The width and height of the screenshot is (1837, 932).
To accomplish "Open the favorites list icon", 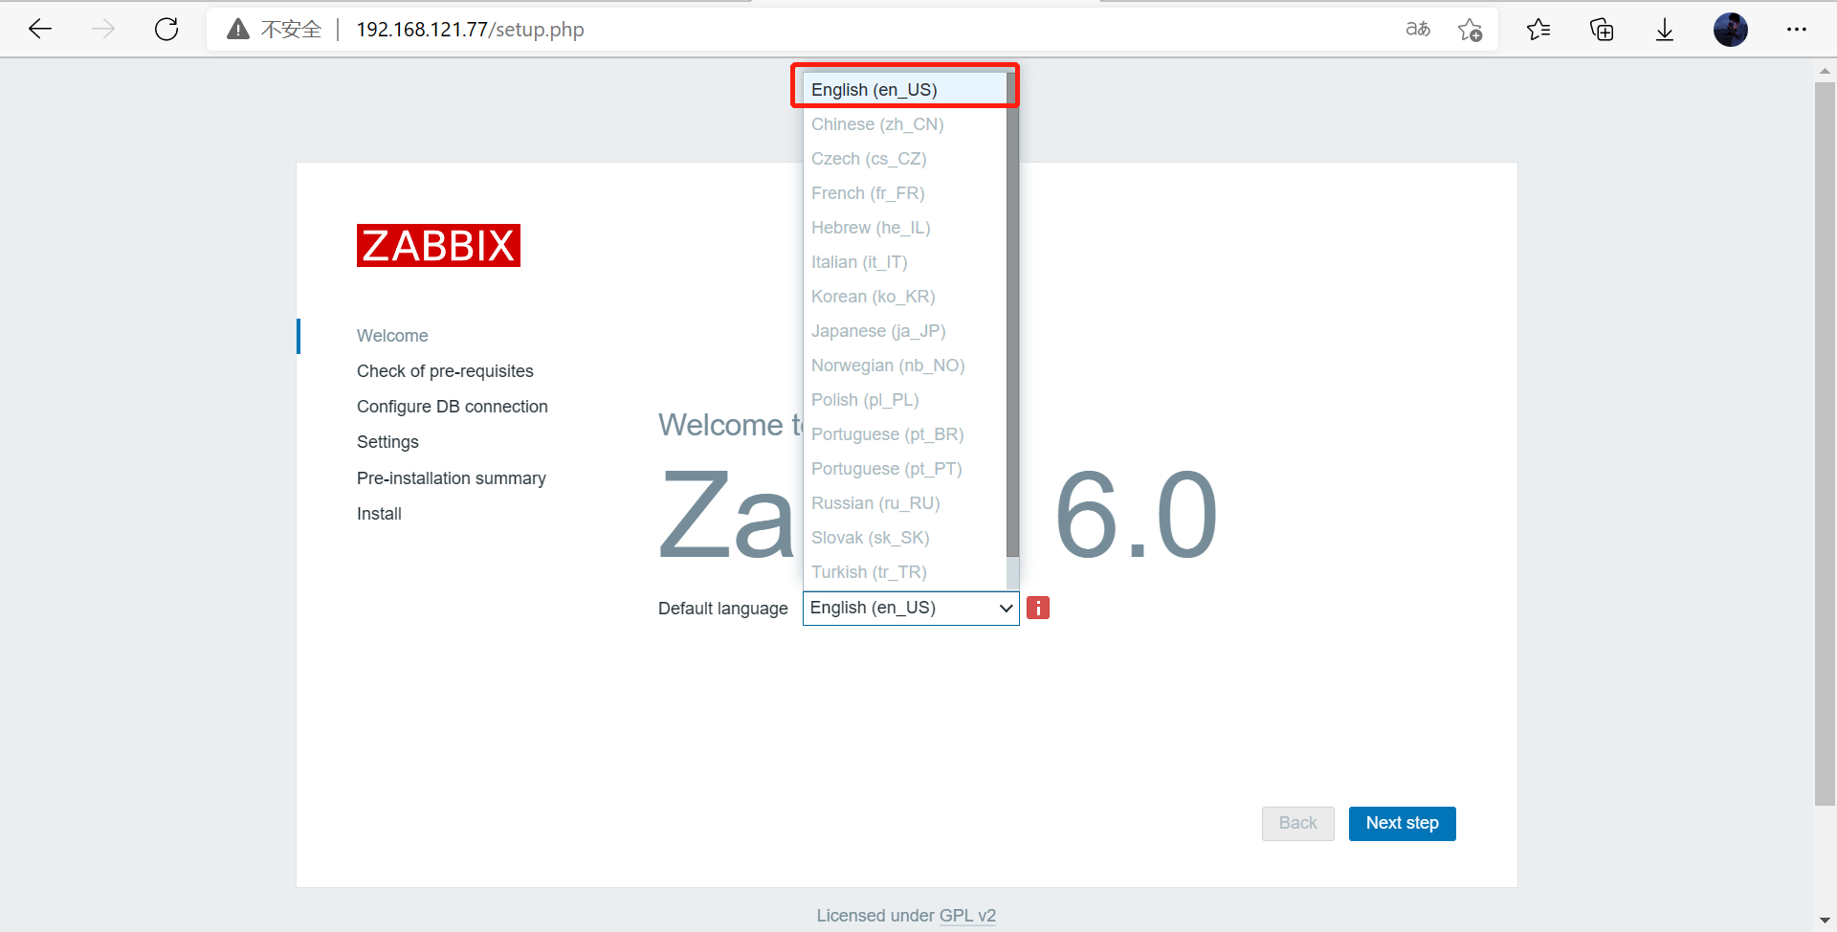I will pyautogui.click(x=1538, y=30).
